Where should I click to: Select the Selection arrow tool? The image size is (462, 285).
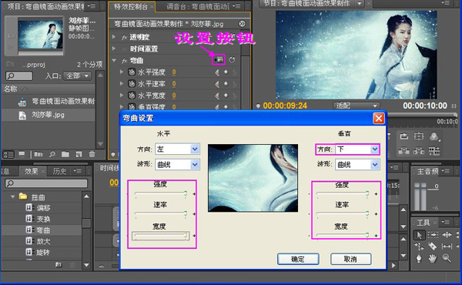click(419, 235)
